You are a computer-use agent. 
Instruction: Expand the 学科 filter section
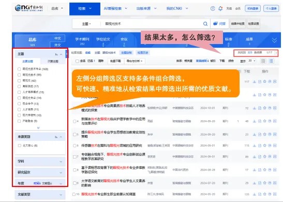coord(40,162)
